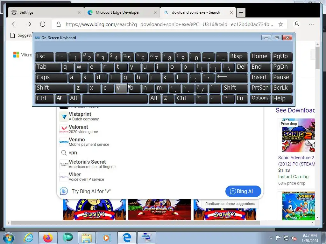The image size is (326, 244).
Task: Tap the Tab key on keyboard
Action: point(48,67)
